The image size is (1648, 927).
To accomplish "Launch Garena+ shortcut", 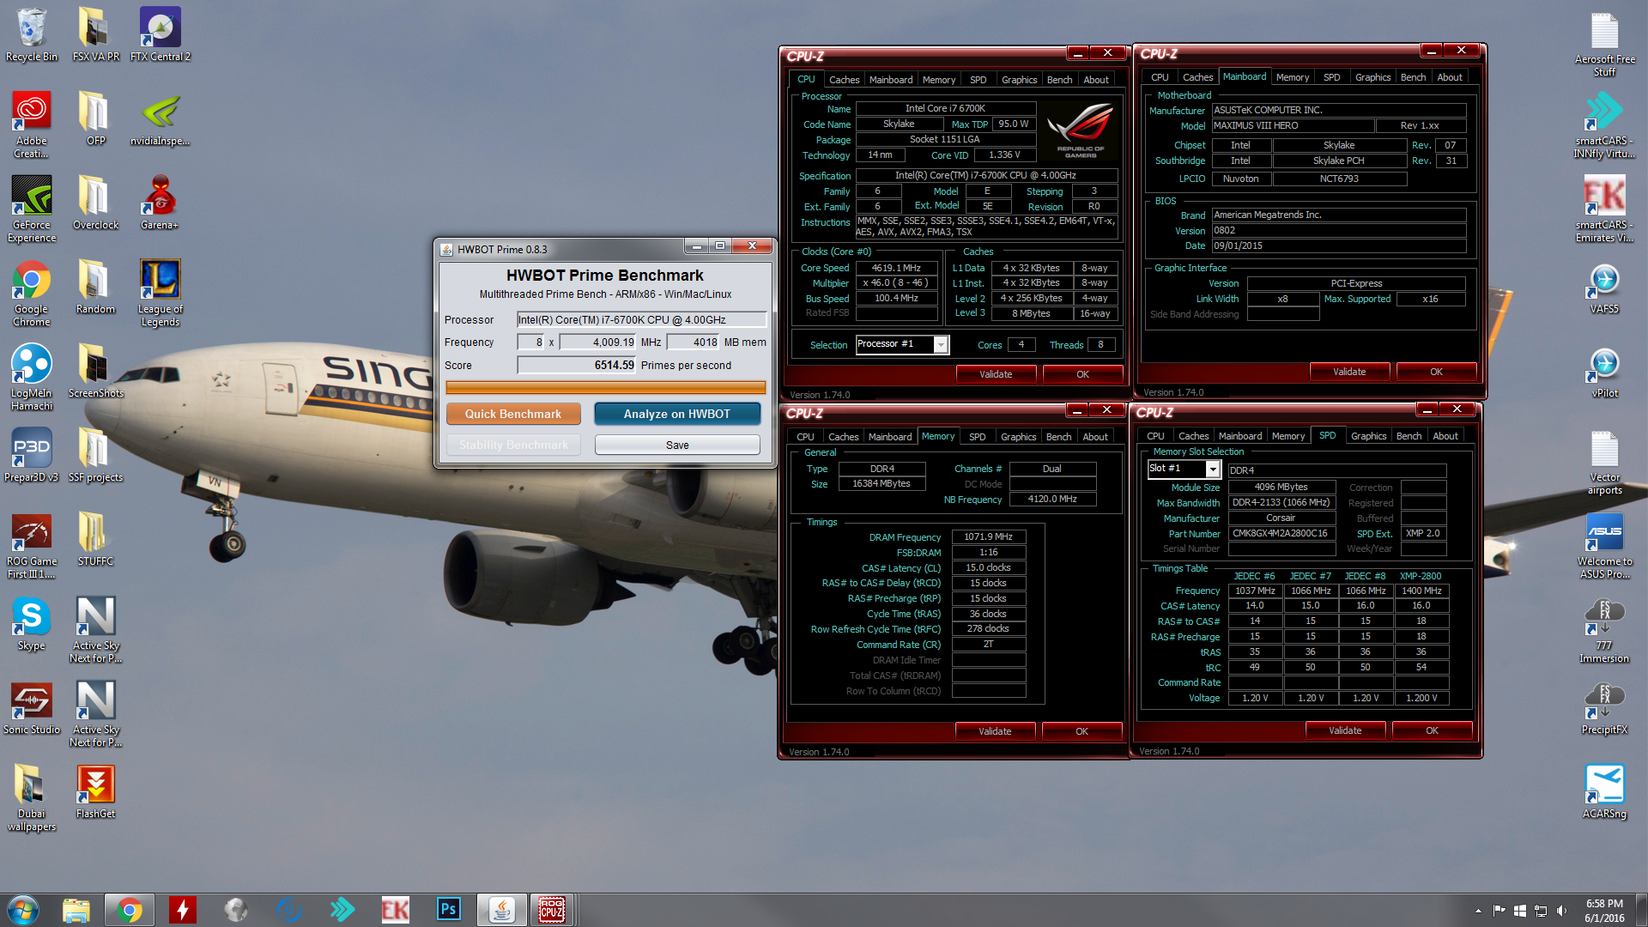I will 161,203.
